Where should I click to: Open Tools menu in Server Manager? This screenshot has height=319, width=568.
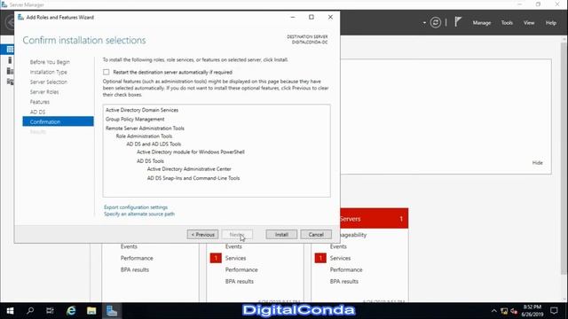pyautogui.click(x=507, y=22)
